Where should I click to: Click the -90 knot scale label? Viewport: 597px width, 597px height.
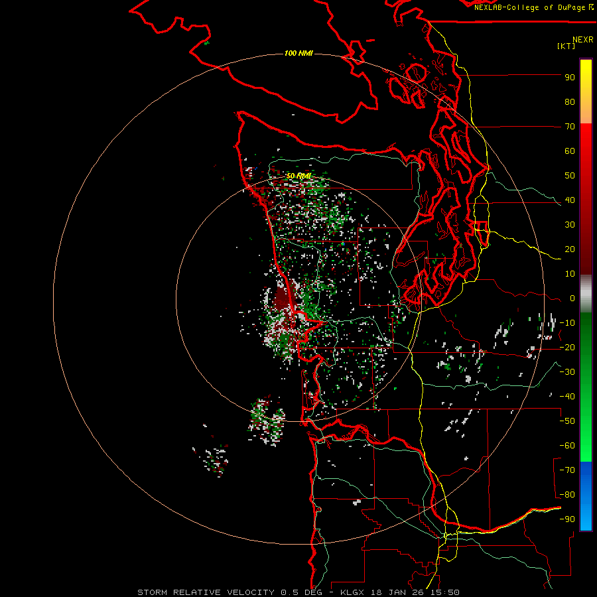coord(567,519)
